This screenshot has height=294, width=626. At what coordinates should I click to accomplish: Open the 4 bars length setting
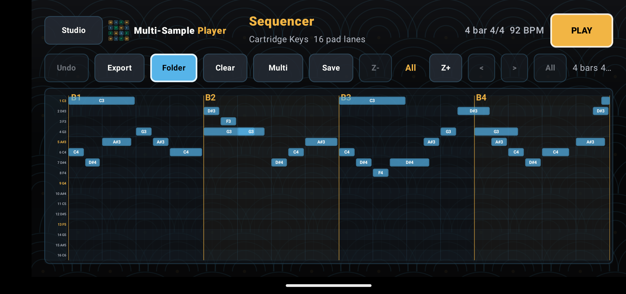(592, 68)
